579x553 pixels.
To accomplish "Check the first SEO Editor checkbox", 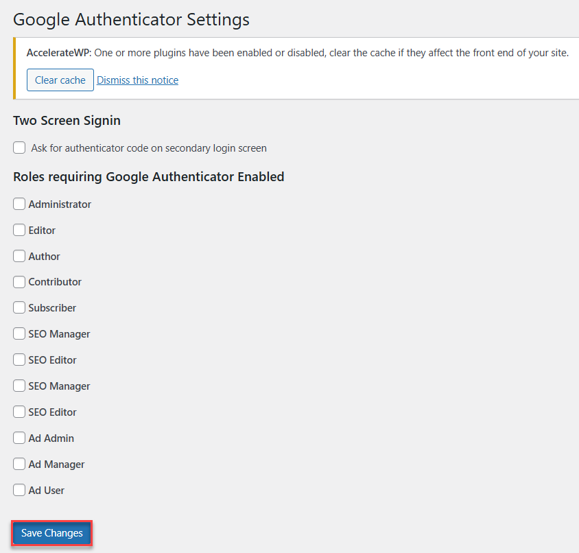I will coord(19,360).
